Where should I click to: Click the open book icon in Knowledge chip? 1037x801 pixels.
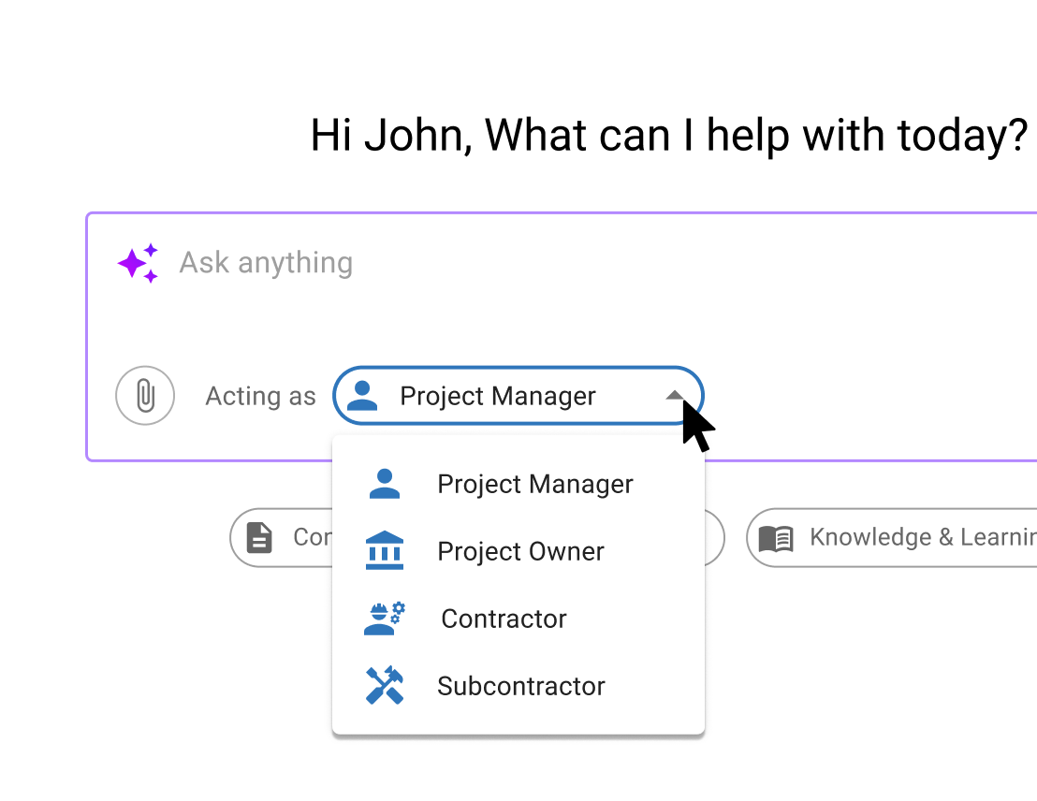[x=776, y=538]
